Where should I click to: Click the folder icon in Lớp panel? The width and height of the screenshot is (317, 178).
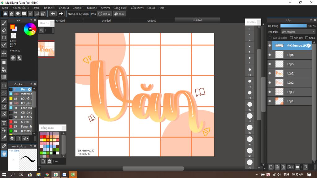click(297, 167)
